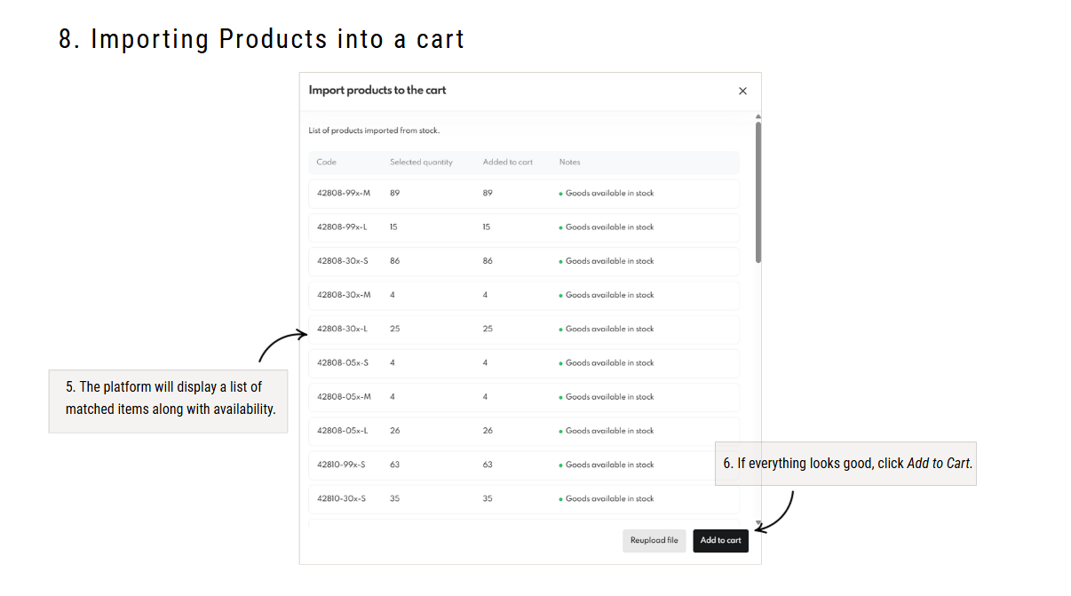Click the Added to cart column header

point(507,163)
